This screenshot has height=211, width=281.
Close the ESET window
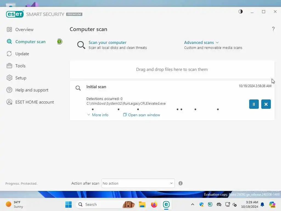[x=275, y=12]
